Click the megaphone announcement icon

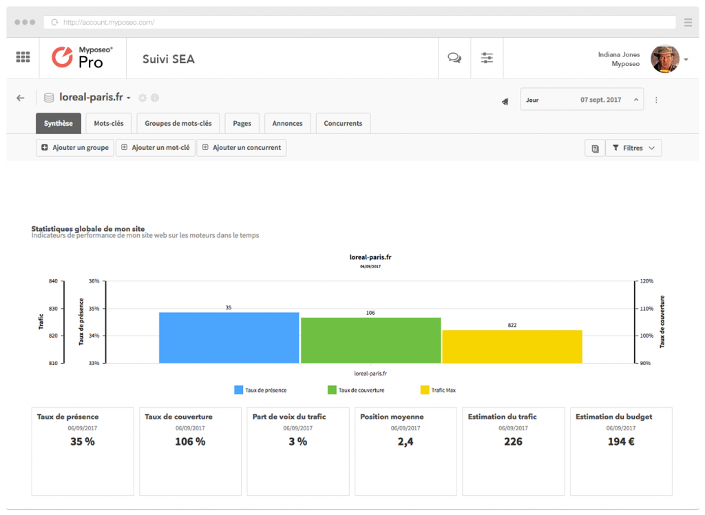[505, 102]
